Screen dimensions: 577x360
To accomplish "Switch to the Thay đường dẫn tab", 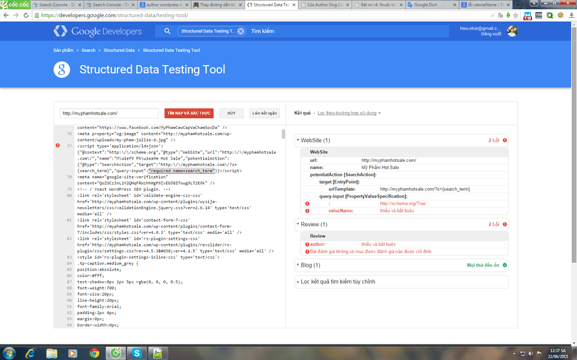I will pyautogui.click(x=218, y=5).
